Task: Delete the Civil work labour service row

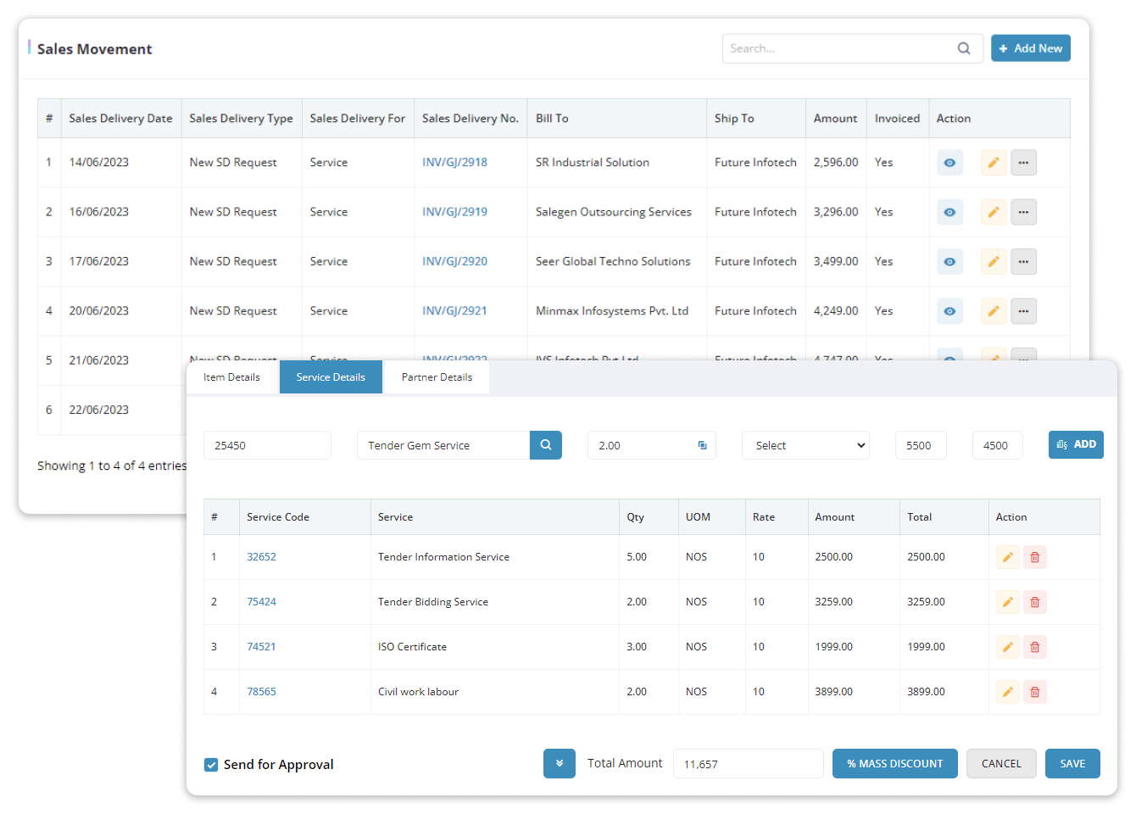Action: 1034,691
